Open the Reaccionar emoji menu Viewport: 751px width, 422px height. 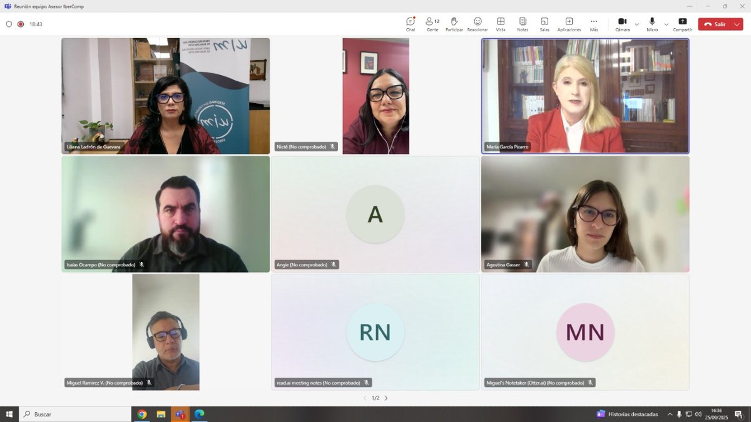click(478, 24)
